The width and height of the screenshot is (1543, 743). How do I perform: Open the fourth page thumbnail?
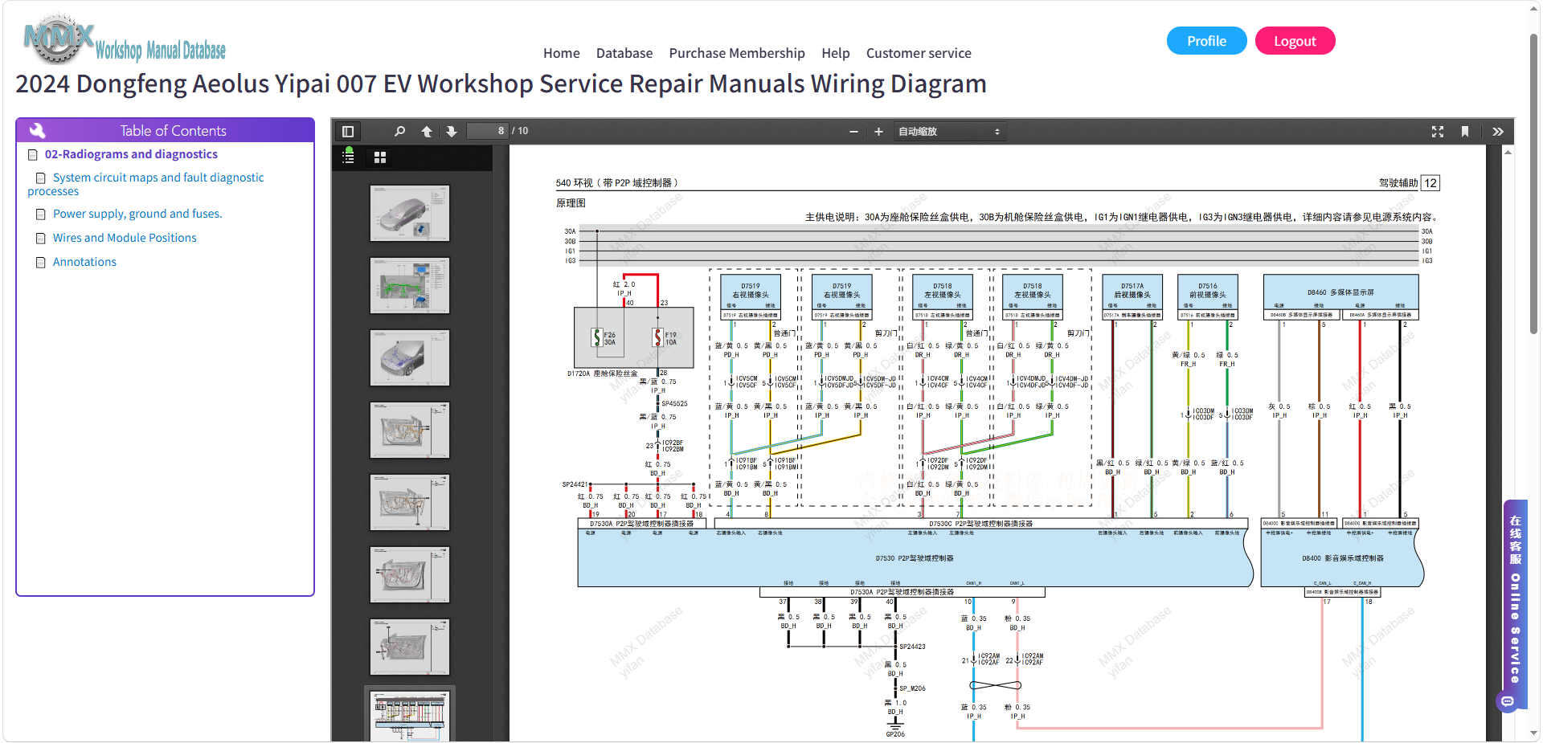click(410, 431)
